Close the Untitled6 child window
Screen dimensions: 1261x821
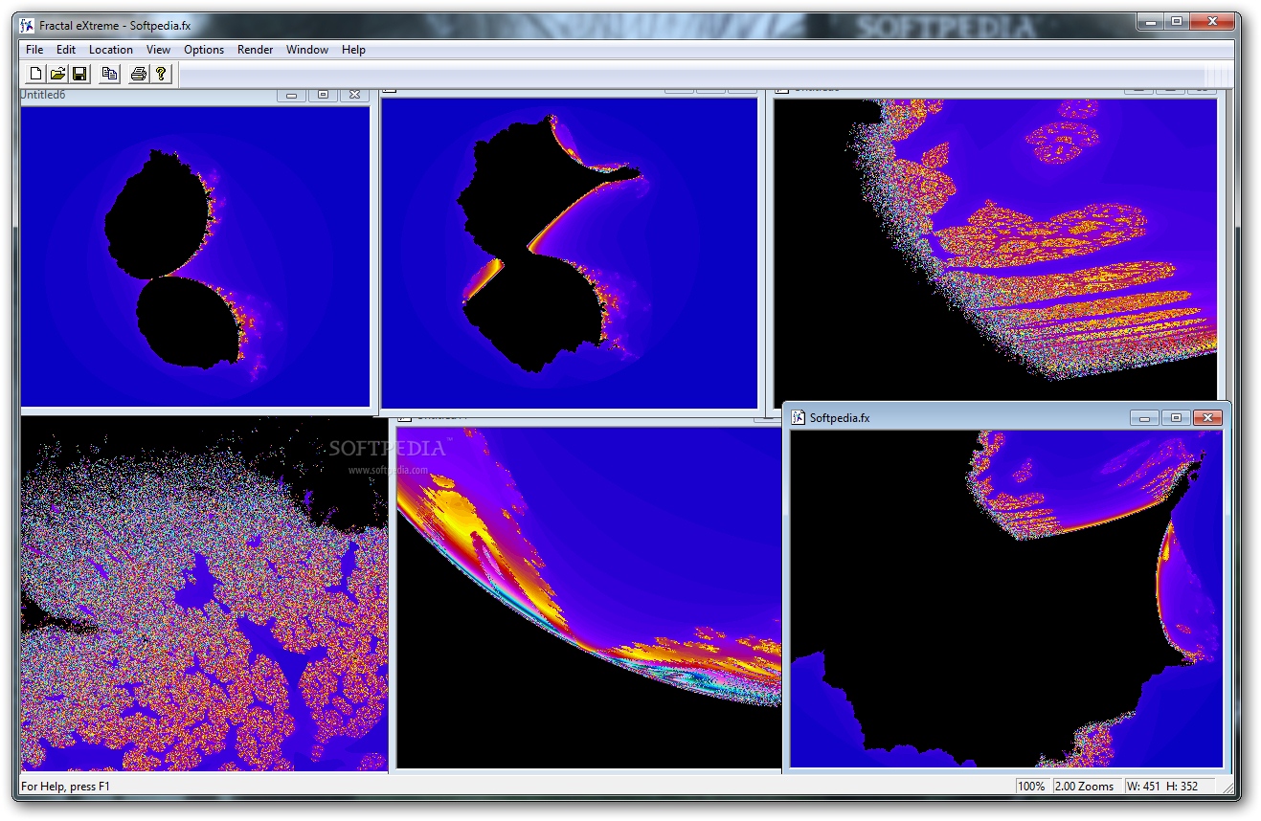tap(354, 95)
